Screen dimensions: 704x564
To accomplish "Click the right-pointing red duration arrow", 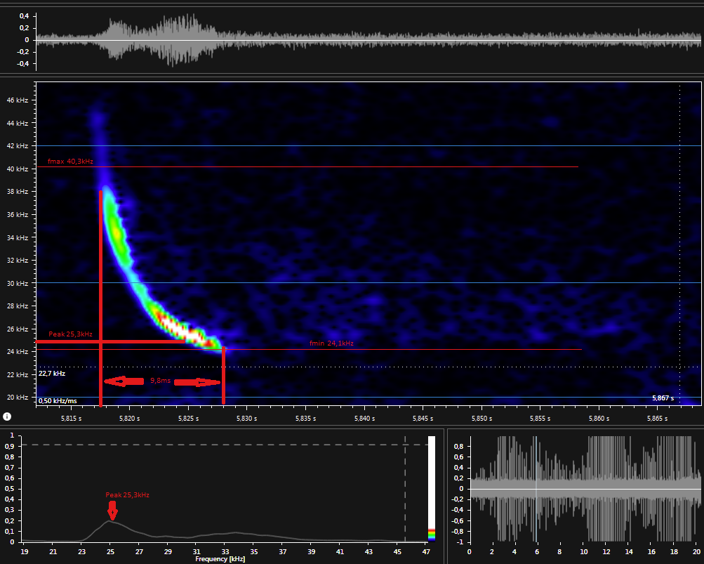I will 197,382.
